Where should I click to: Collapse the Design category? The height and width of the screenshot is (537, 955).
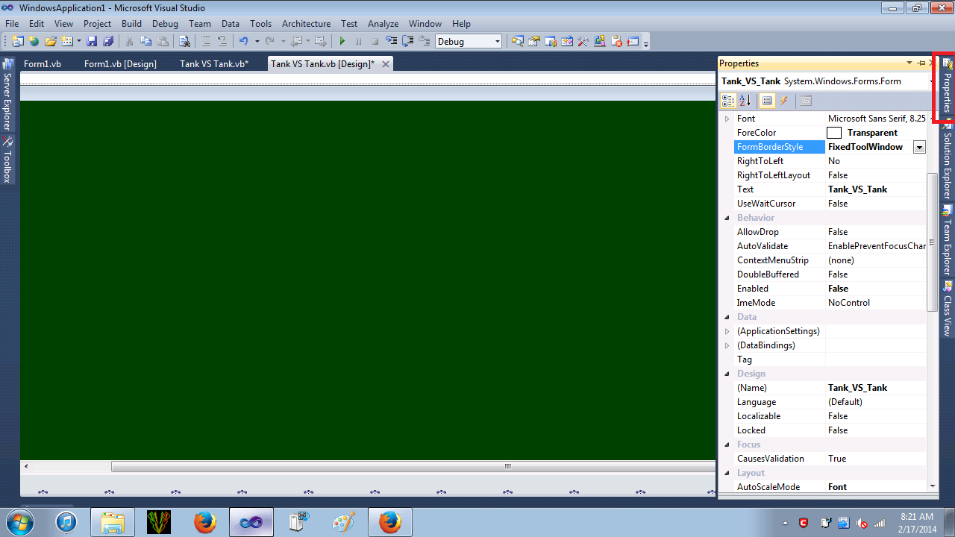[727, 374]
